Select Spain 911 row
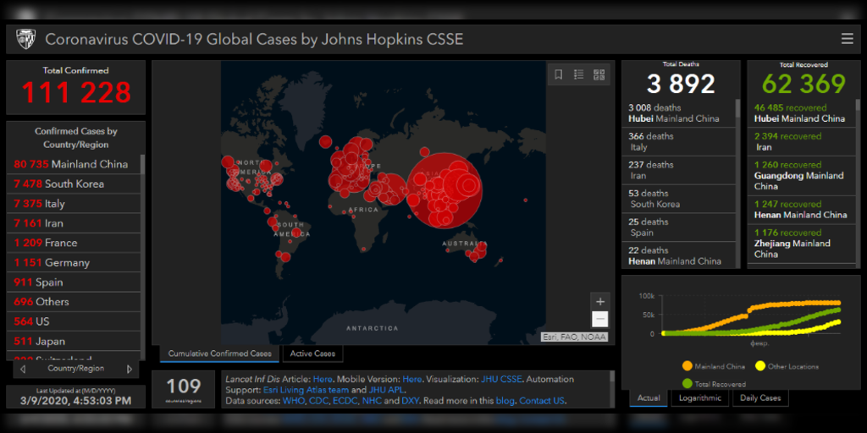This screenshot has width=867, height=433. [x=74, y=282]
